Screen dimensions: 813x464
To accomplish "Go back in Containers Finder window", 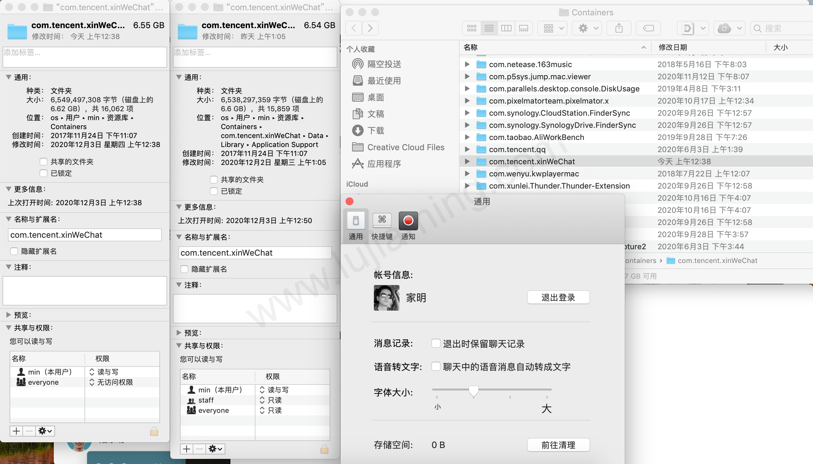I will [354, 28].
